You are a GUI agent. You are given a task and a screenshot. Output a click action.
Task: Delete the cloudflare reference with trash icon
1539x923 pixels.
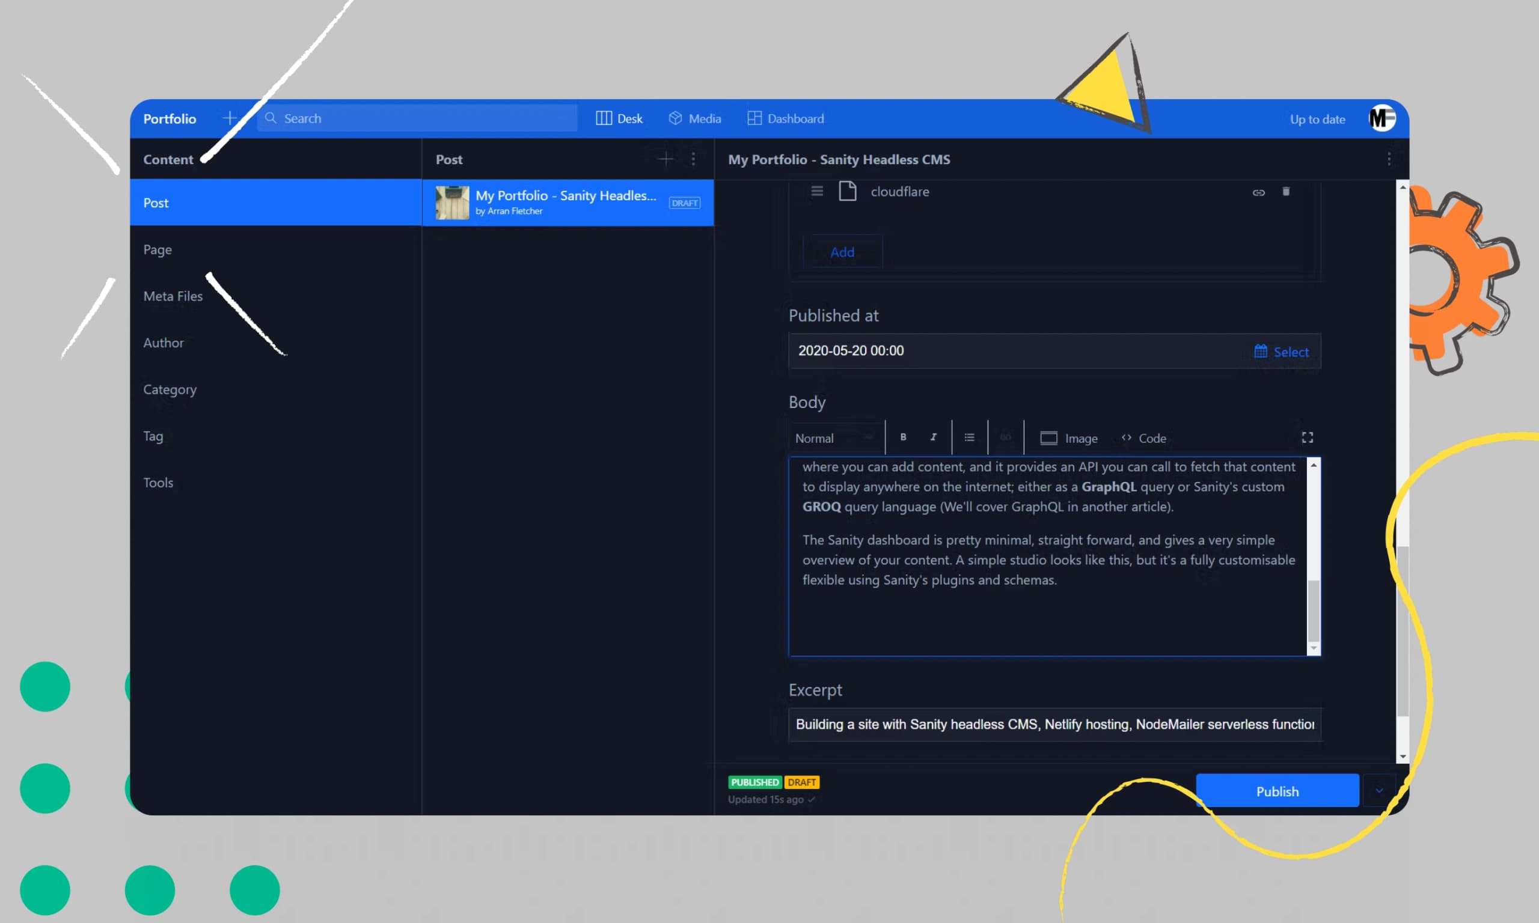point(1286,192)
